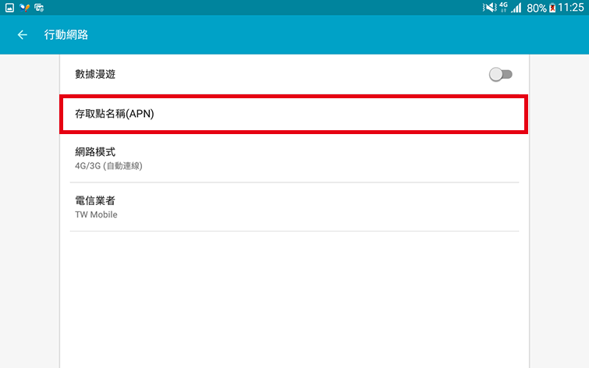Screen dimensions: 589x368
Task: Open 電信業者 carrier setting
Action: [295, 207]
